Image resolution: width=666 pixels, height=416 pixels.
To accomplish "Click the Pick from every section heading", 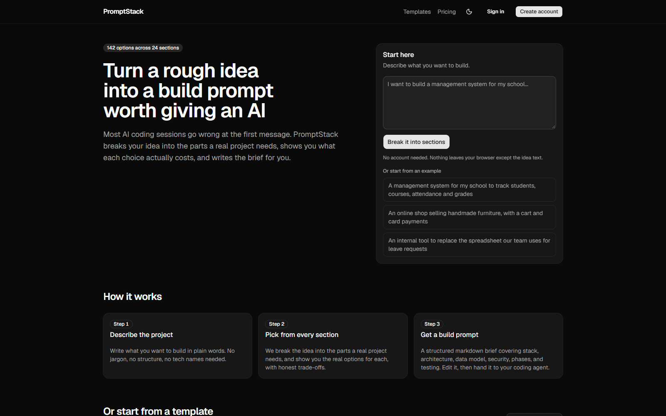I will point(302,335).
